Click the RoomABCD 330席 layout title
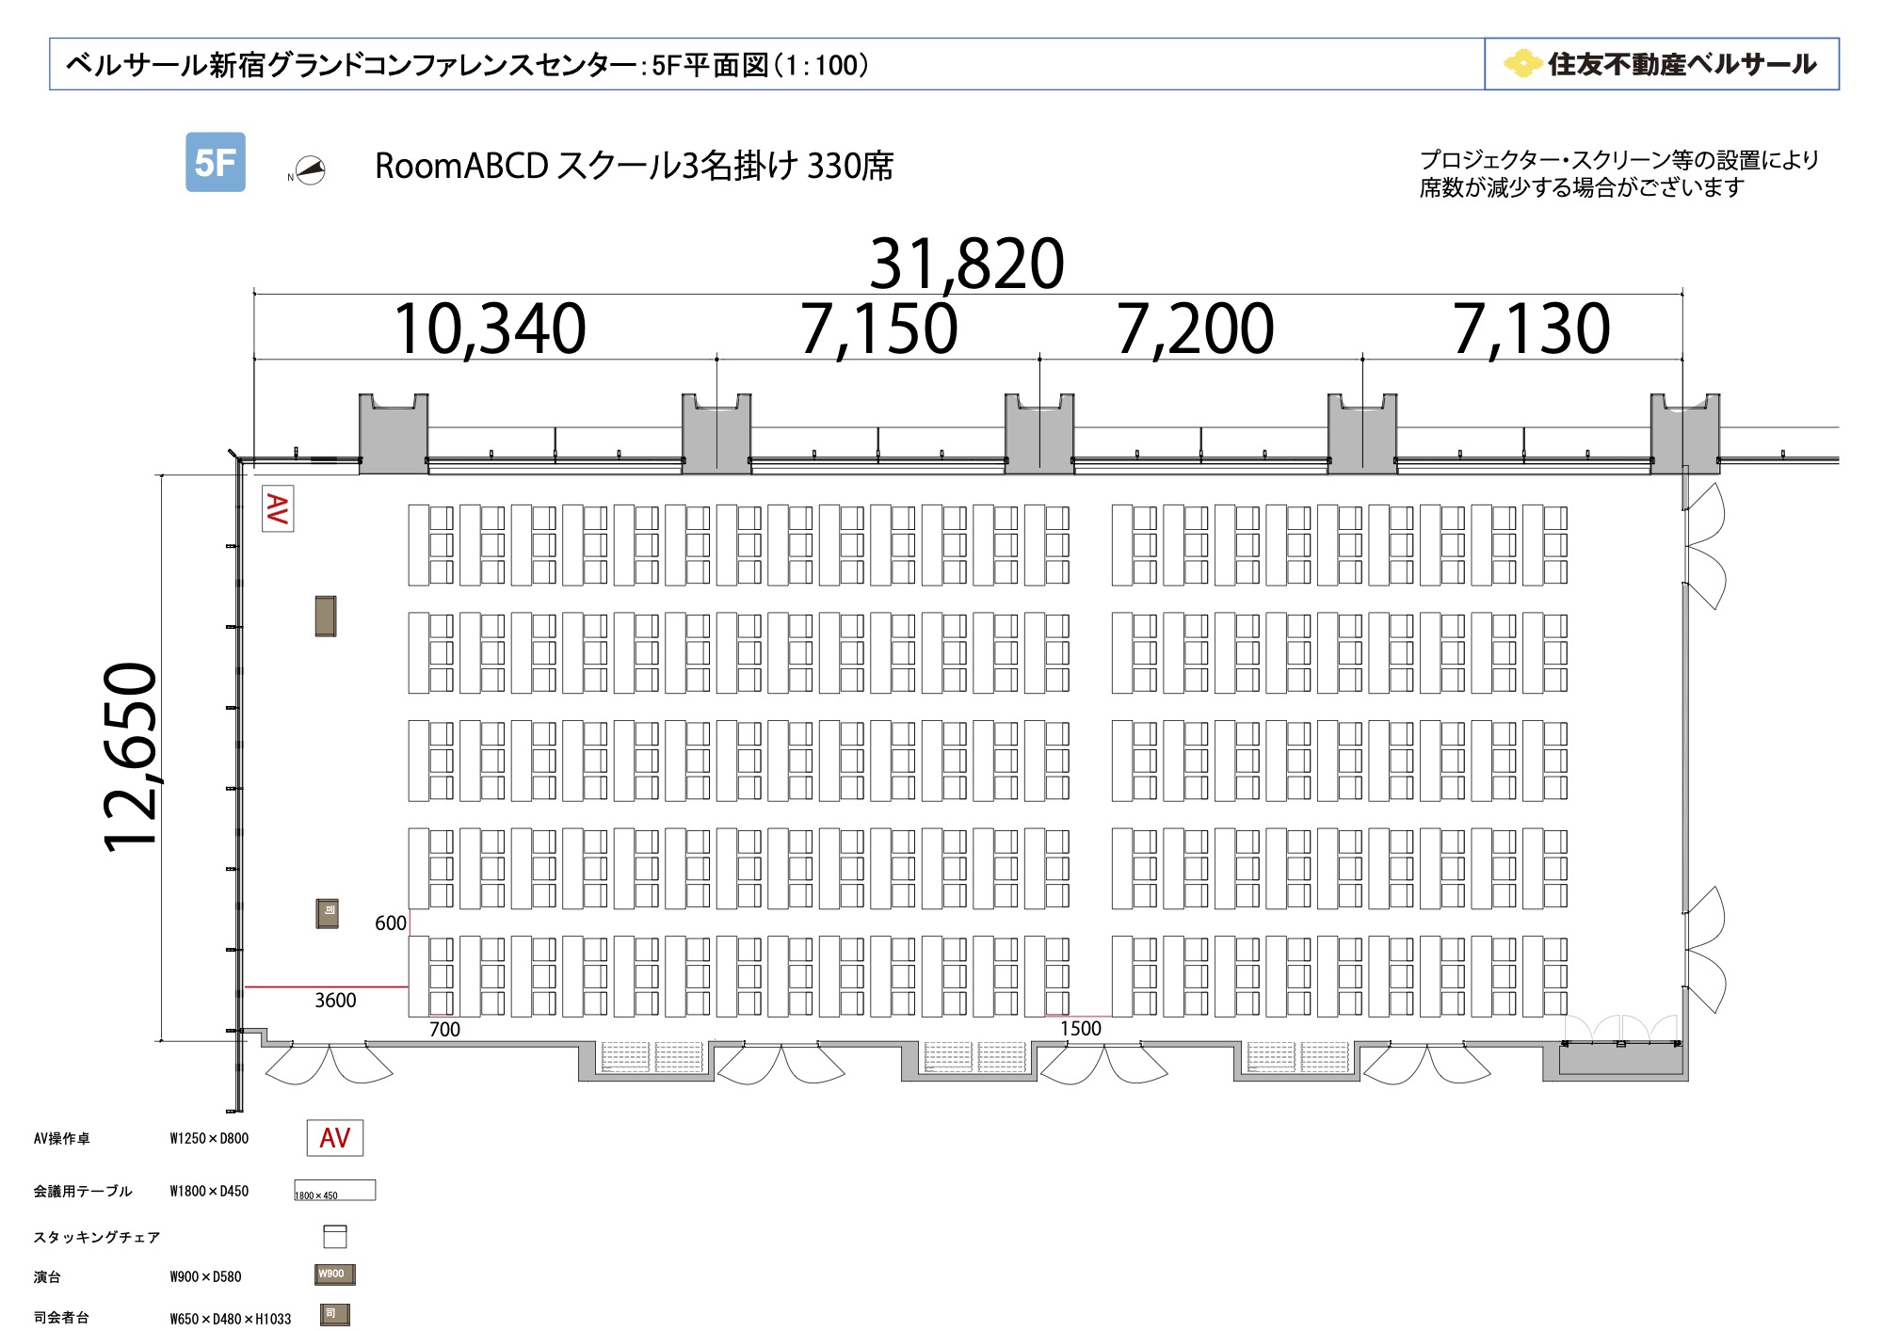Viewport: 1883px width, 1331px height. [x=634, y=166]
